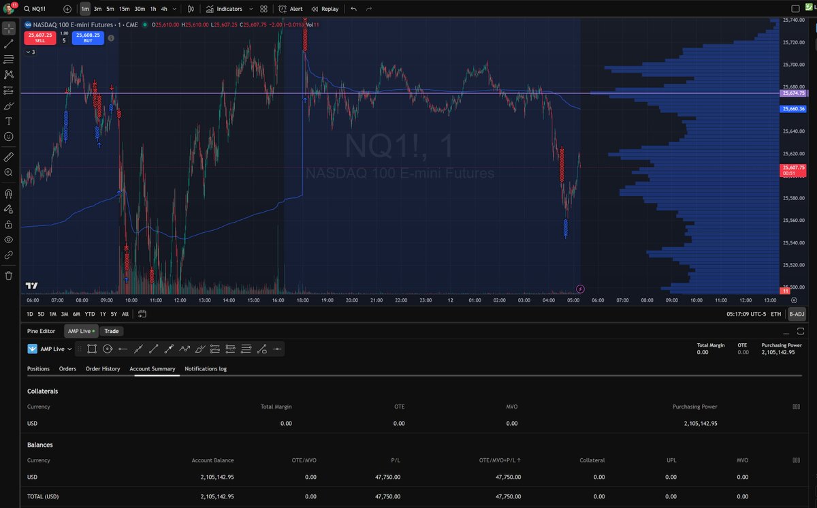Viewport: 817px width, 508px height.
Task: Open the Fibonacci tools group
Action: point(9,59)
